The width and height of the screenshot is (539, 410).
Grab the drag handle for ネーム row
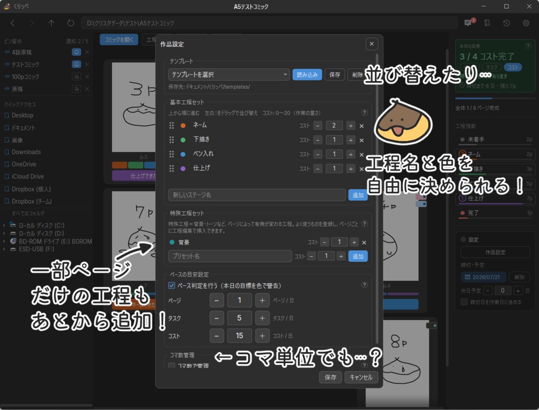tap(172, 125)
